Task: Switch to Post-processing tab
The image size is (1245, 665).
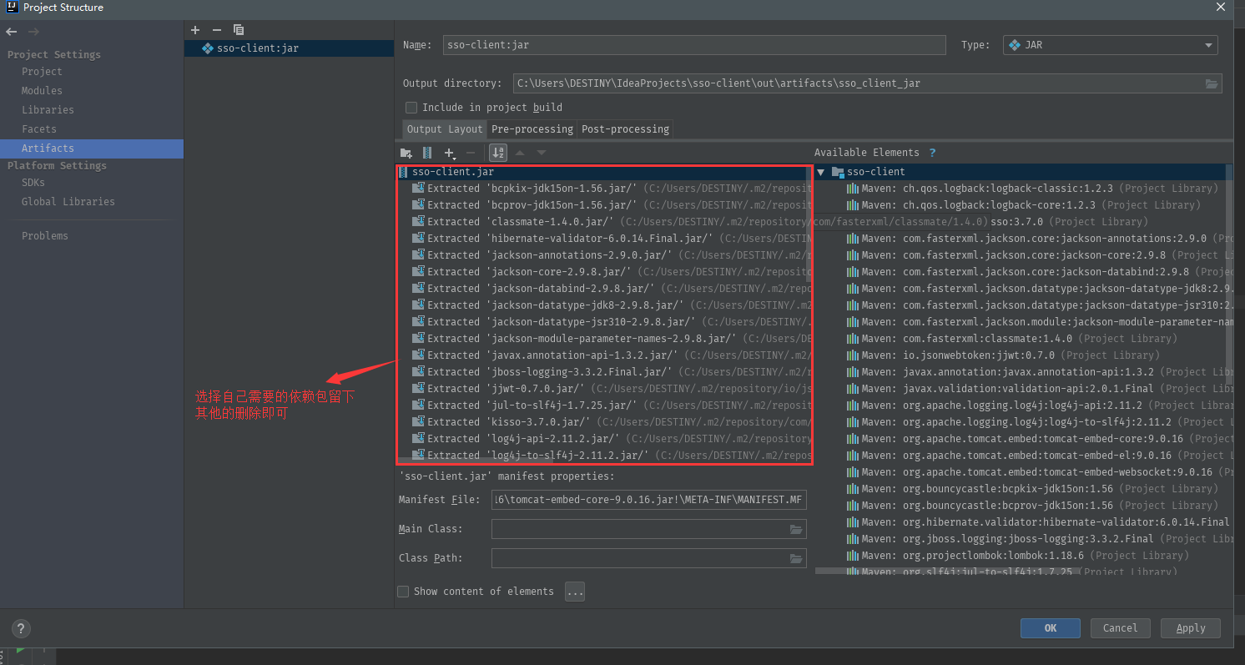Action: pyautogui.click(x=625, y=129)
